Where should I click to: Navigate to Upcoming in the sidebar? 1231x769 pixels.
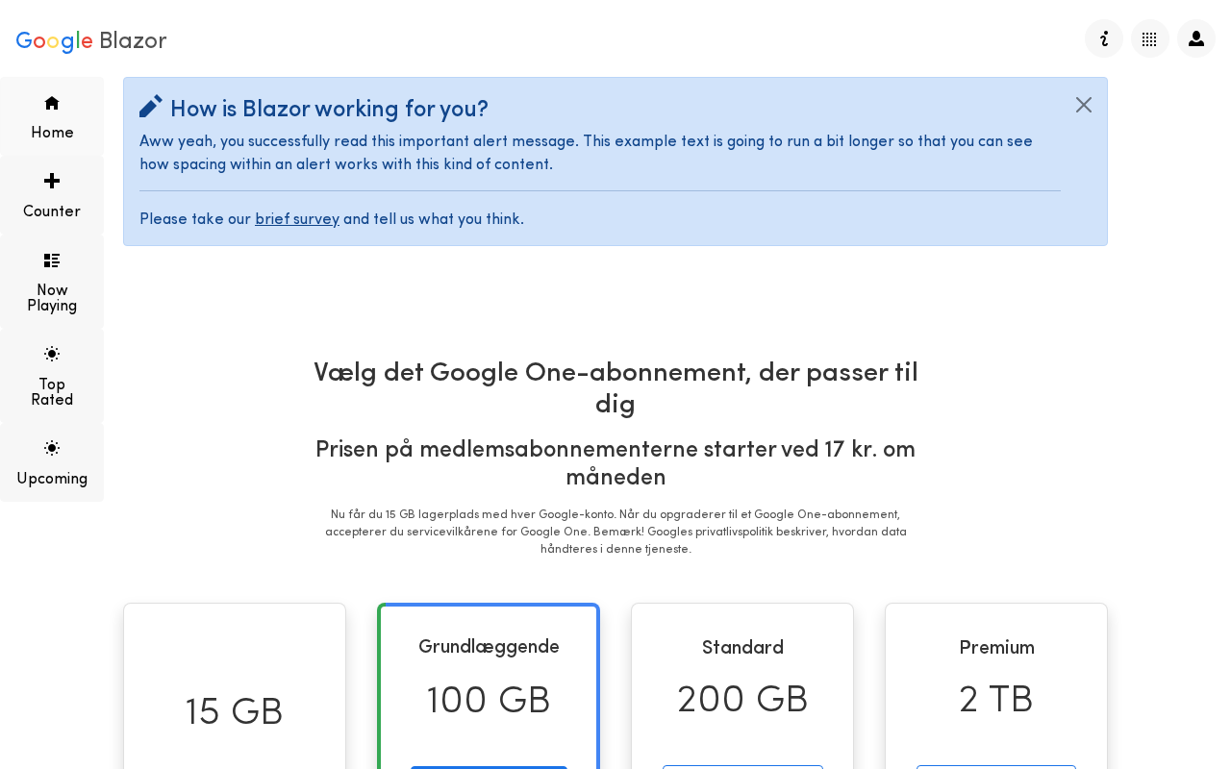click(52, 448)
